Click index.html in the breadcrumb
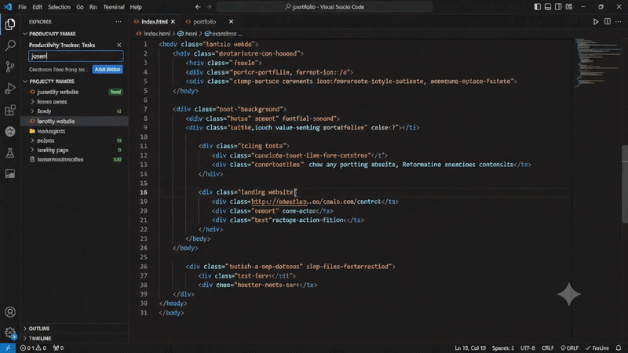 156,34
